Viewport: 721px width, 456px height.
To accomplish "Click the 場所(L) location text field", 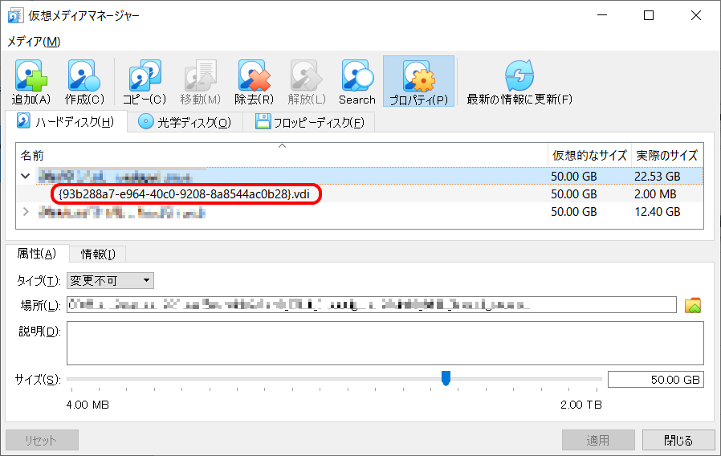I will pos(372,305).
